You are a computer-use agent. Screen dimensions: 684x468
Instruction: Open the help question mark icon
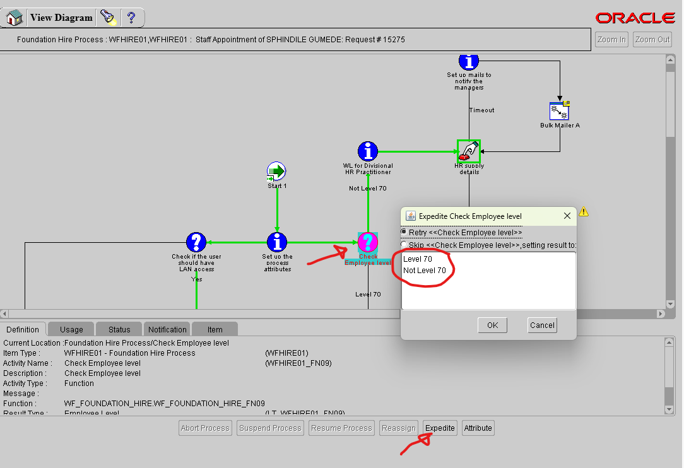tap(131, 18)
